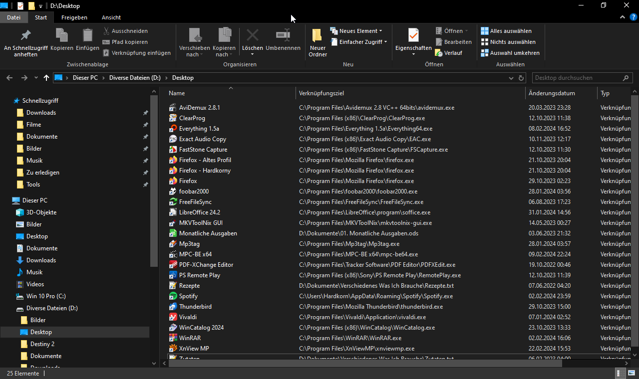
Task: Open the Neues Element dropdown
Action: pyautogui.click(x=356, y=31)
